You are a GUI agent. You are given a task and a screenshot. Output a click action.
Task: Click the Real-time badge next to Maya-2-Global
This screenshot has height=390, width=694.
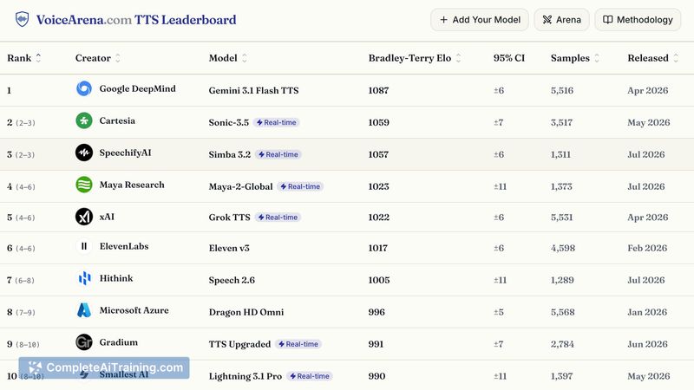[300, 186]
